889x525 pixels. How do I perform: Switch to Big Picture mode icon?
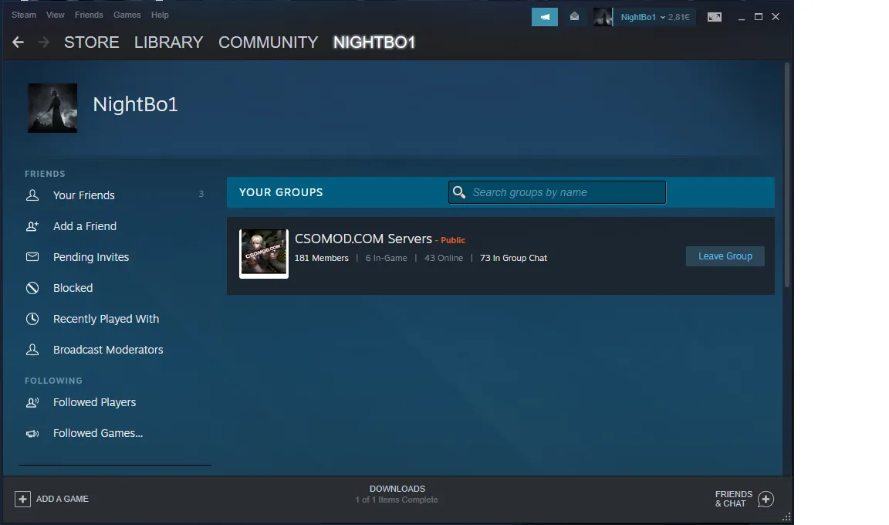pyautogui.click(x=715, y=17)
